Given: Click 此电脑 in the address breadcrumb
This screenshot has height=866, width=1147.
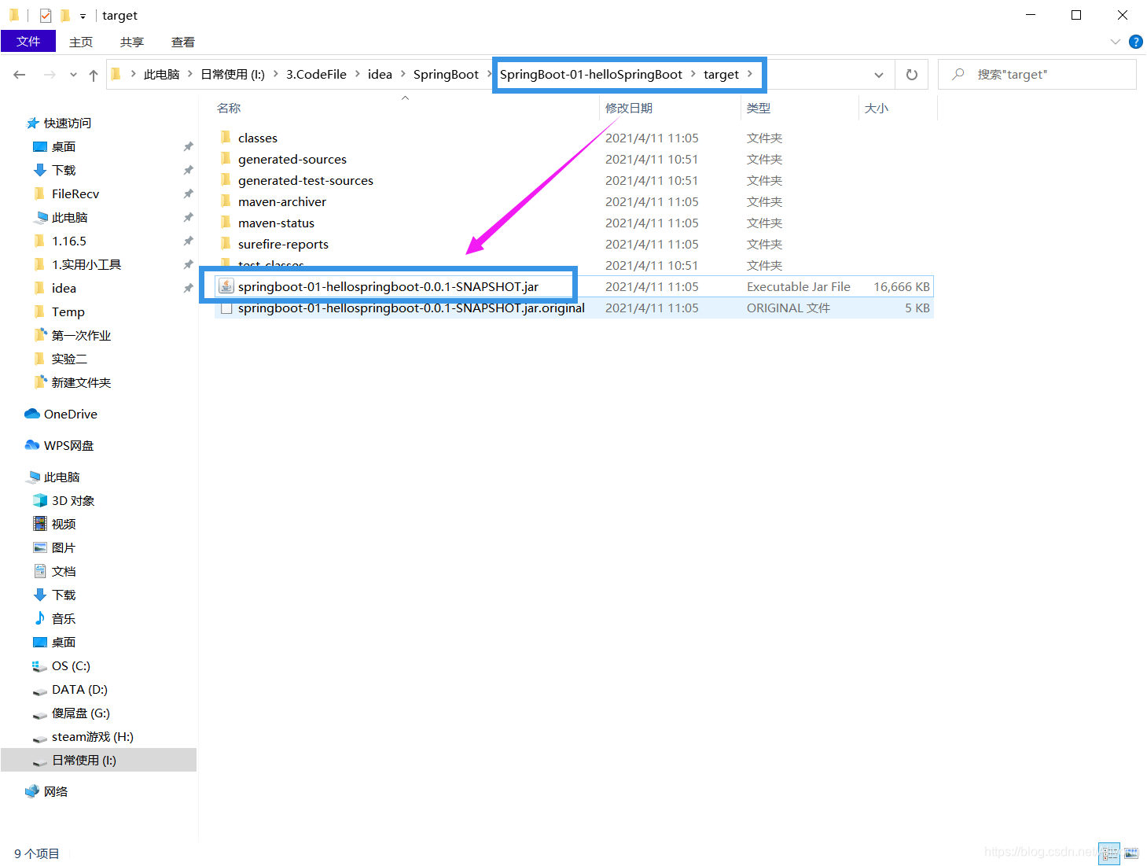Looking at the screenshot, I should click(162, 75).
